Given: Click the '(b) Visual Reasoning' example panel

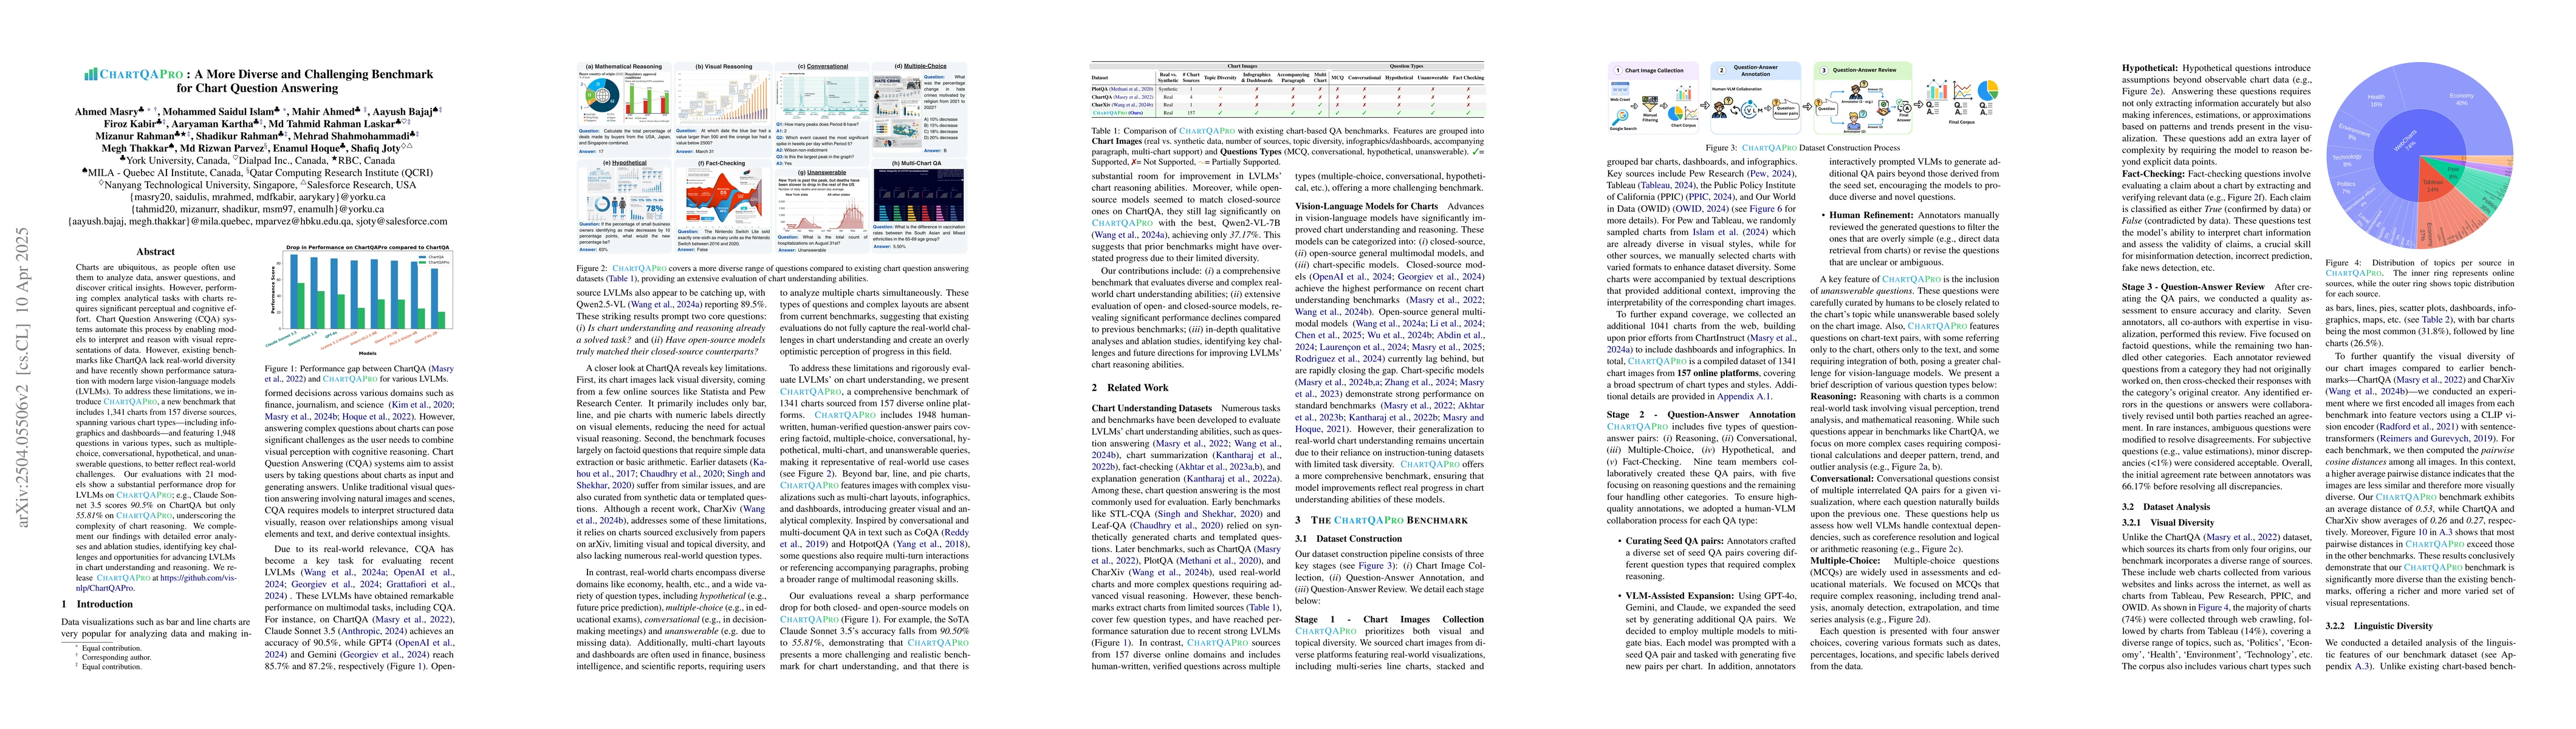Looking at the screenshot, I should (x=723, y=110).
